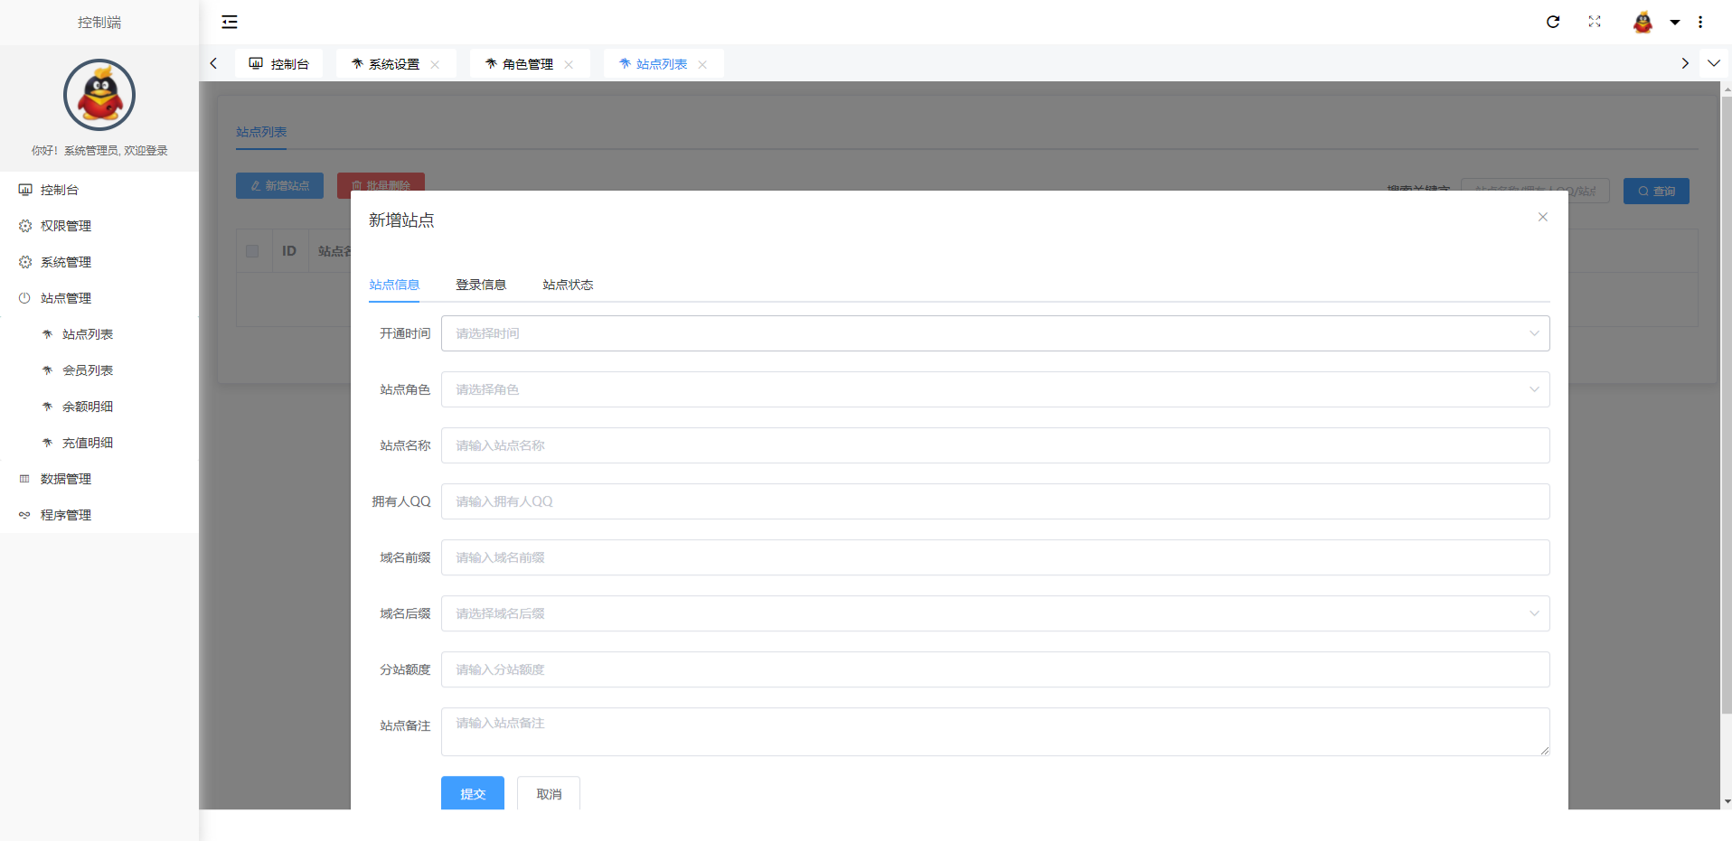
Task: Click the link icon beside 程序管理
Action: [24, 515]
